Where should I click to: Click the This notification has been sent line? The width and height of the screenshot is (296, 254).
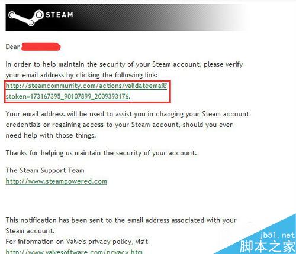[x=121, y=220]
